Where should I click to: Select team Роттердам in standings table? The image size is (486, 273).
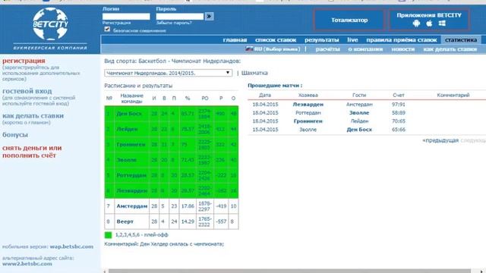[x=131, y=175]
